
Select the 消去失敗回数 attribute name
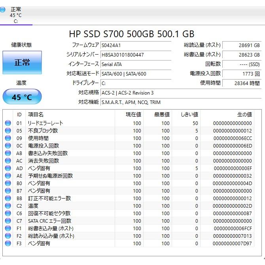44,161
